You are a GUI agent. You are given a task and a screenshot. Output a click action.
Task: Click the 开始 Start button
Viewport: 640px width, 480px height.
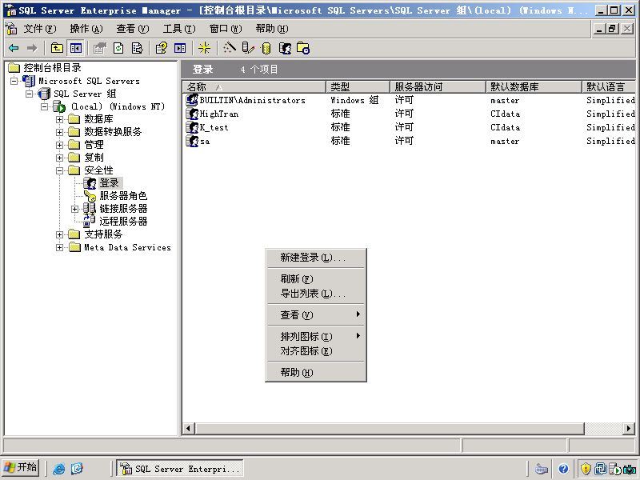coord(21,468)
